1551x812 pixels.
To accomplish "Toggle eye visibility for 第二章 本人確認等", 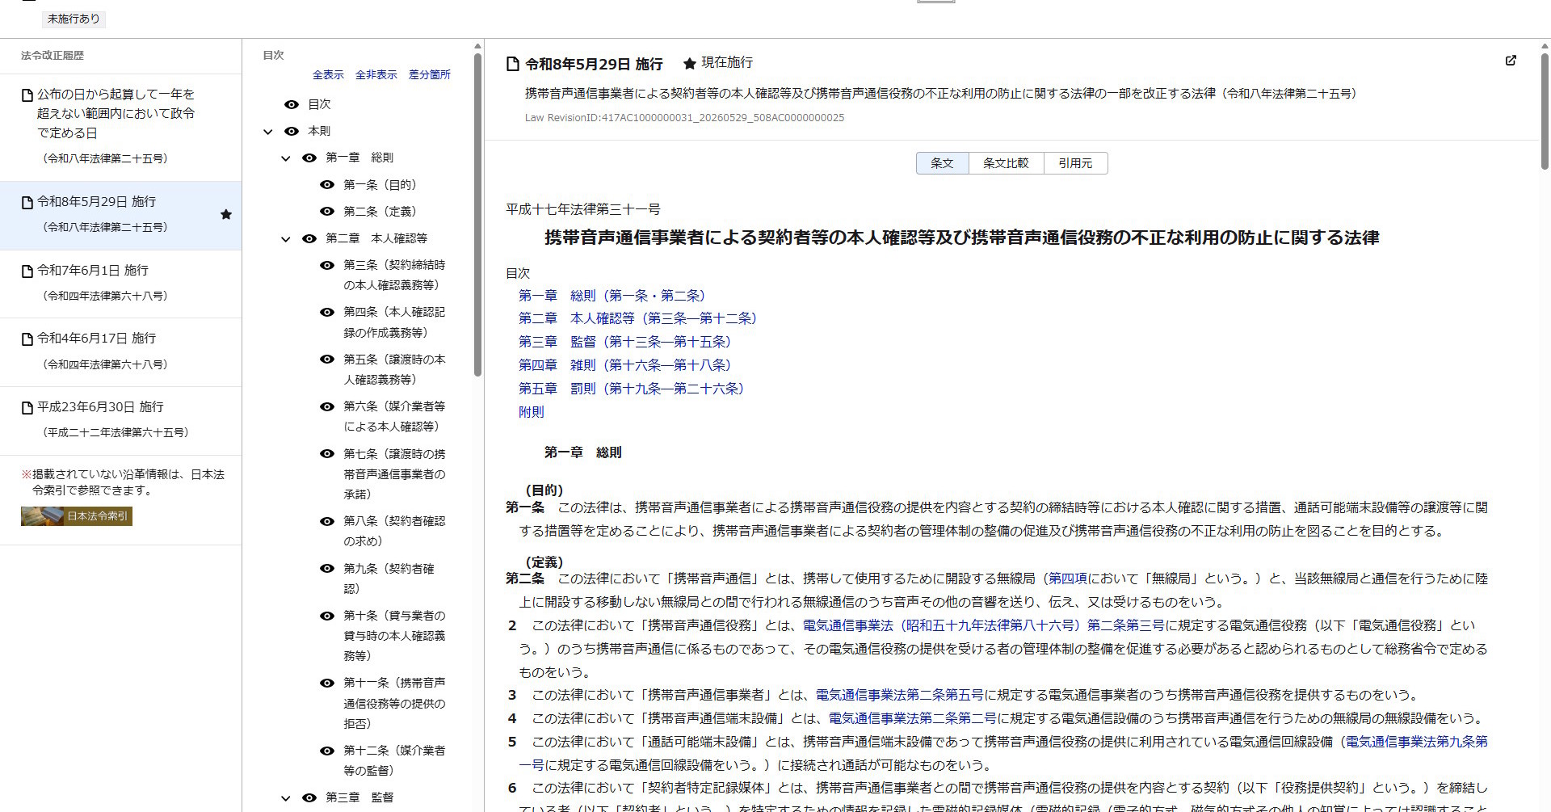I will pos(309,238).
